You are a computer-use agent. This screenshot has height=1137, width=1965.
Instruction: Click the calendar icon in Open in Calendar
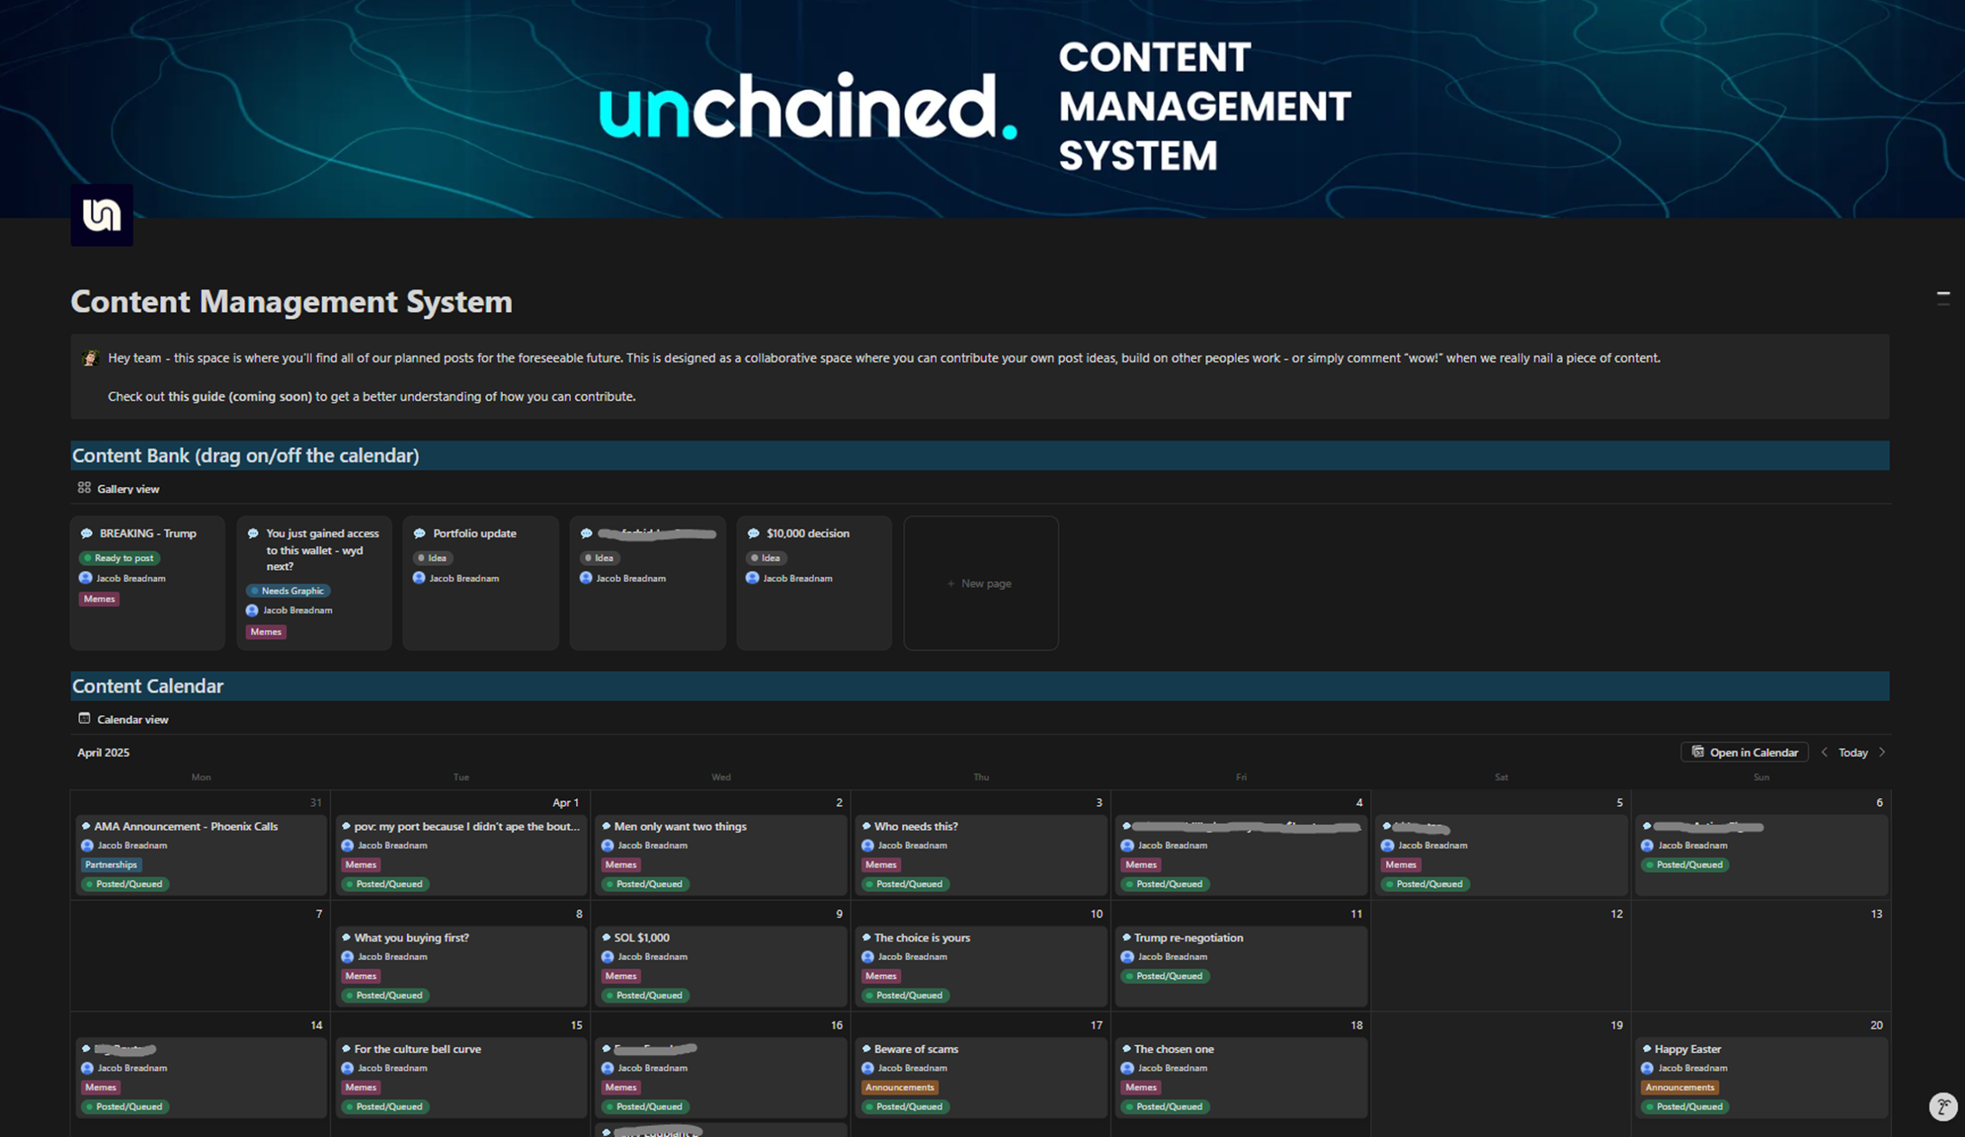[x=1698, y=752]
